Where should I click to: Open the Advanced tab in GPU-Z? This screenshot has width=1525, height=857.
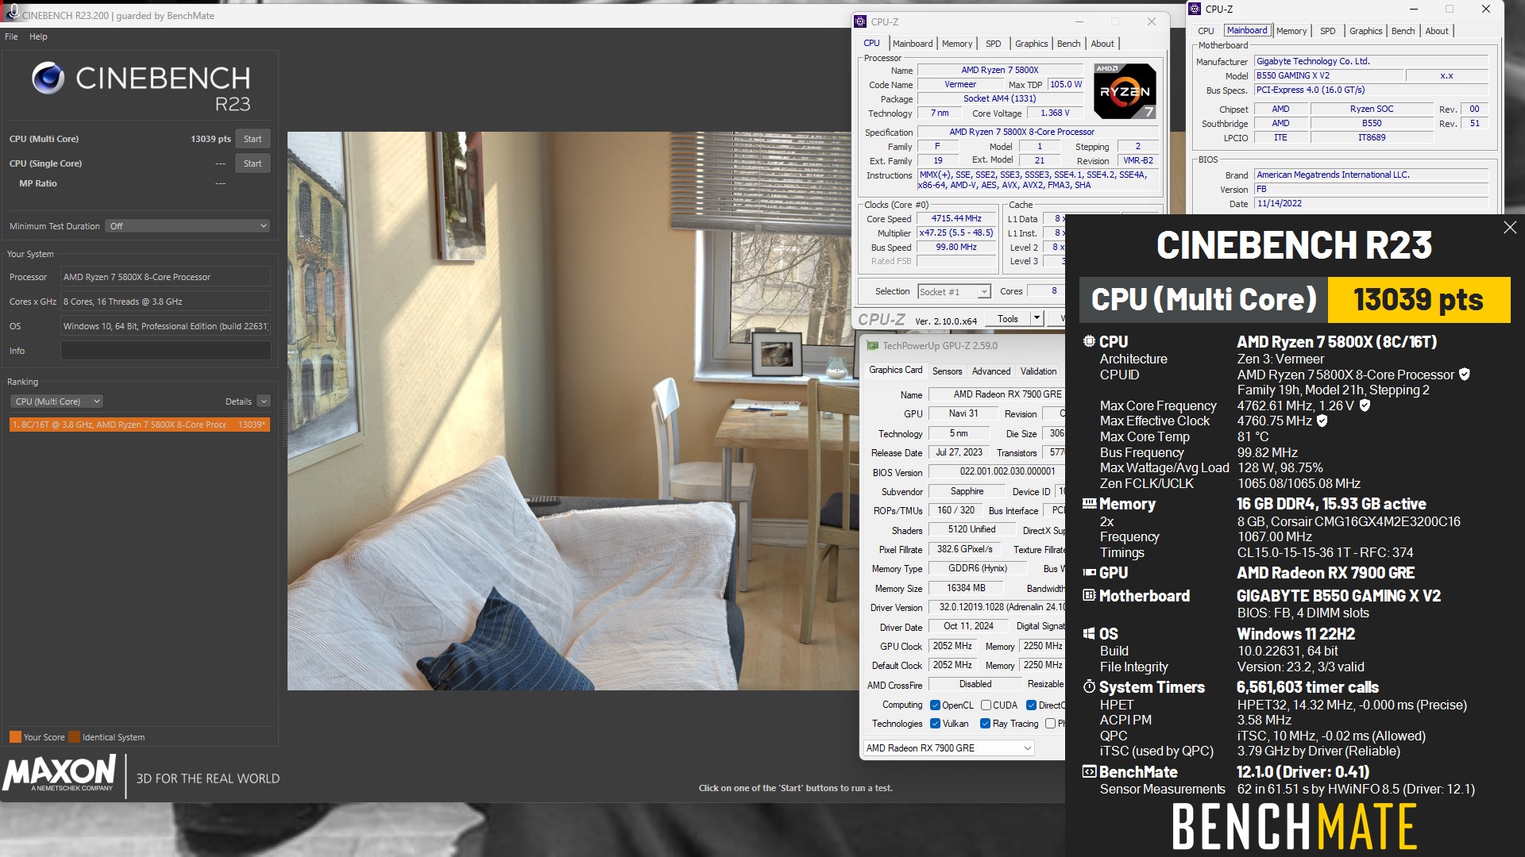pos(991,371)
